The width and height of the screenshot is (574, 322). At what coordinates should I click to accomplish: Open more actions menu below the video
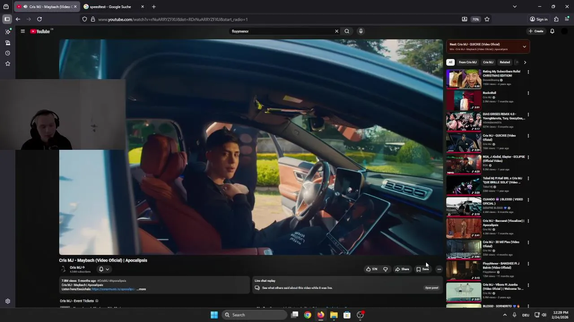(x=439, y=269)
